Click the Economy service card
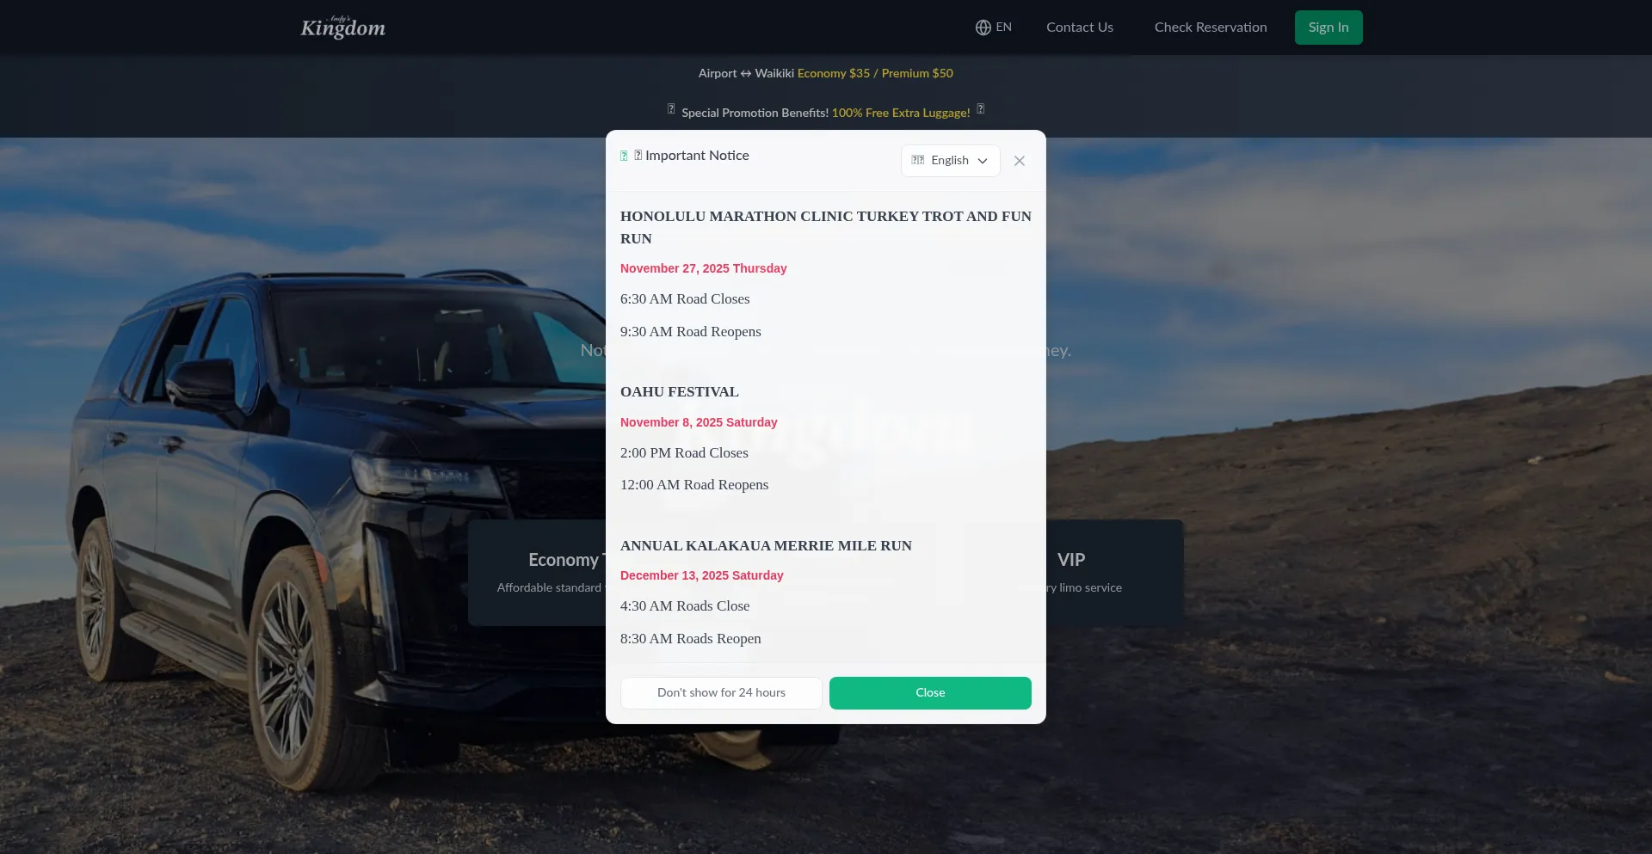This screenshot has width=1652, height=854. tap(538, 573)
